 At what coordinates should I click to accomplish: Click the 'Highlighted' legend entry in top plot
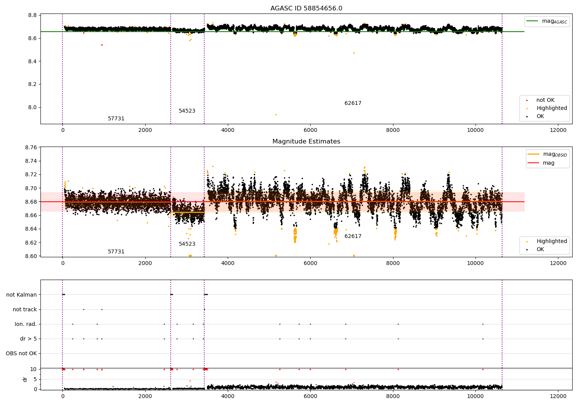551,108
